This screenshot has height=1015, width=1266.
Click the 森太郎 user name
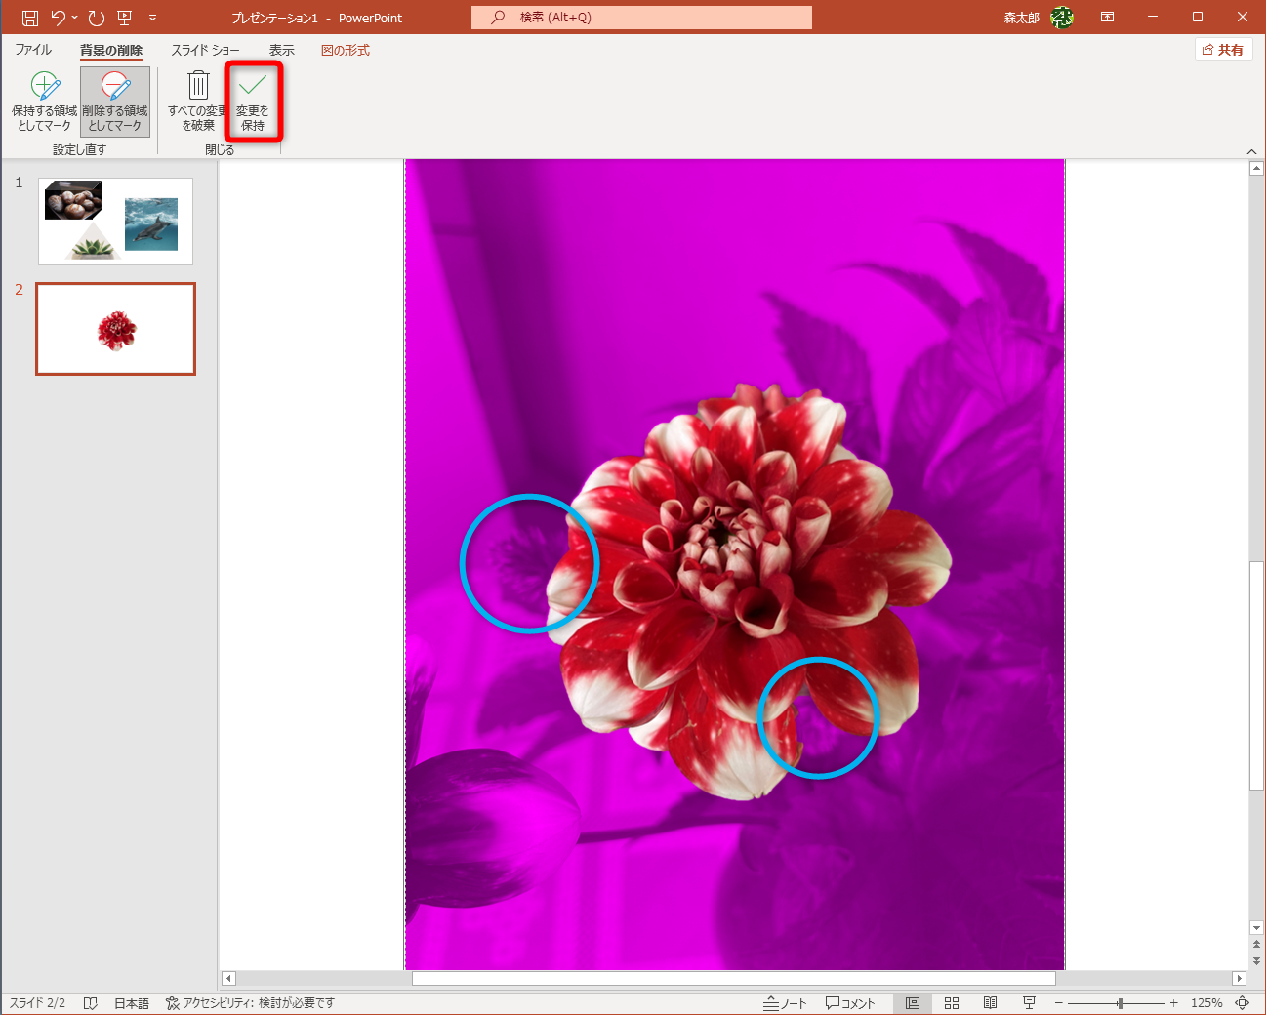tap(1022, 18)
